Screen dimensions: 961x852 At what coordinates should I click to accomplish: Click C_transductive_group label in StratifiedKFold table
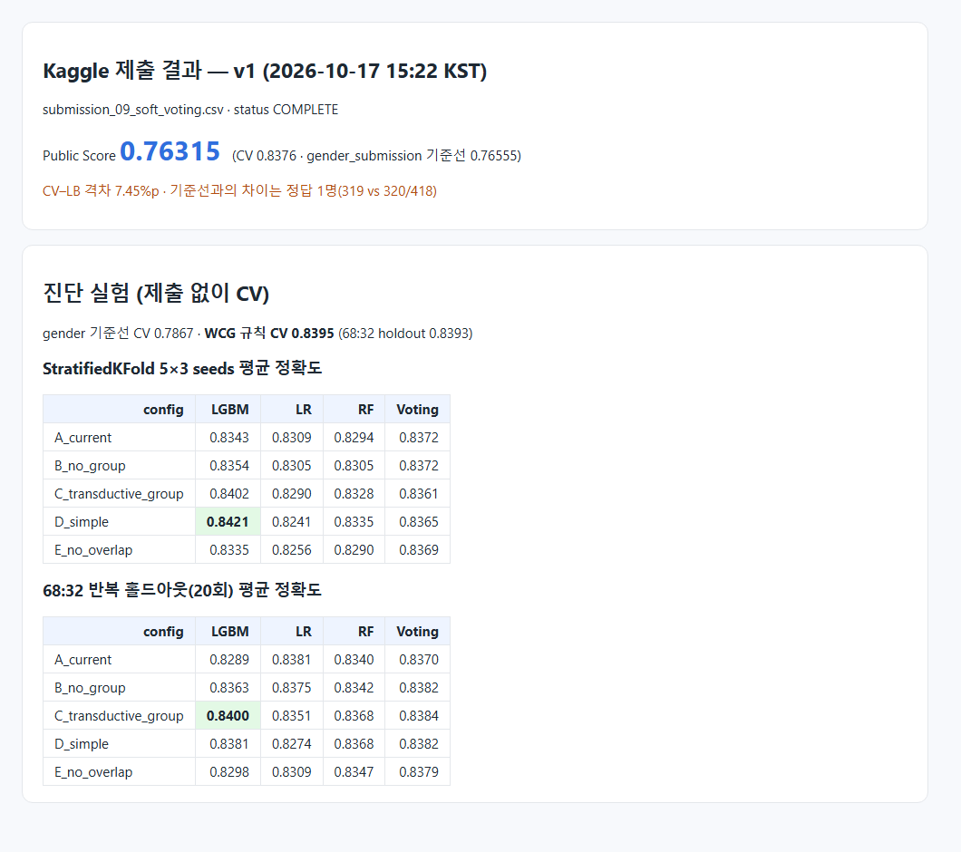click(119, 494)
